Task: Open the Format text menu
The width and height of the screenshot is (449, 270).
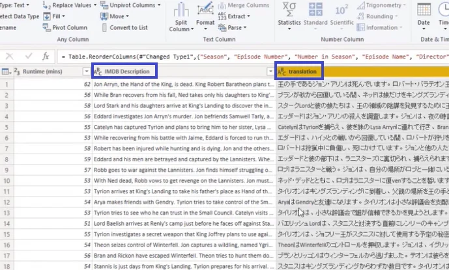Action: coord(205,16)
